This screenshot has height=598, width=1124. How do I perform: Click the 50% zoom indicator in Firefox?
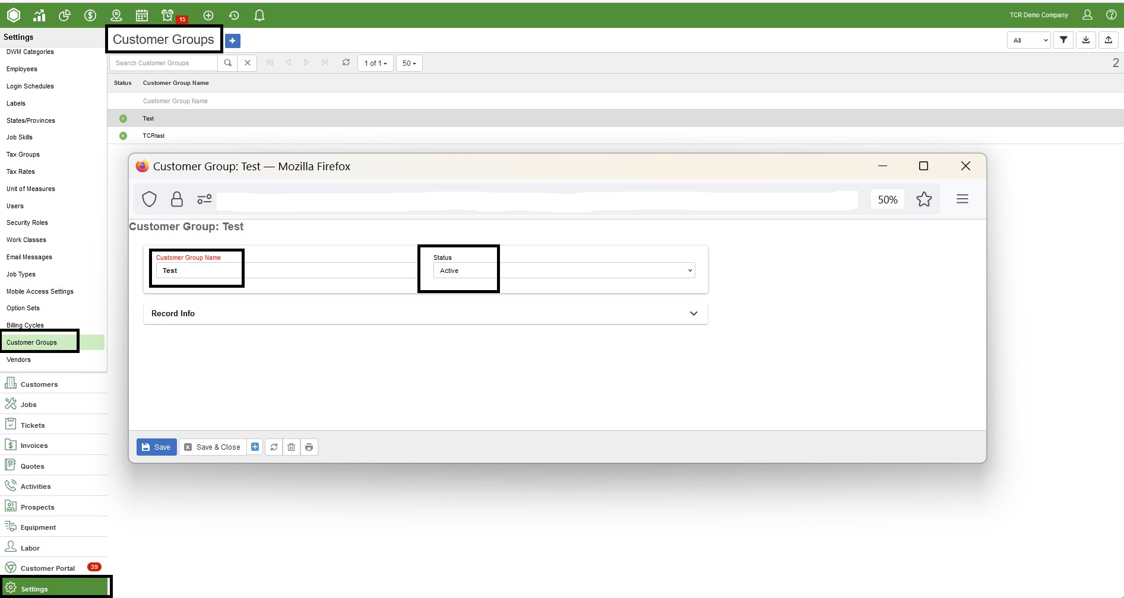[x=888, y=200]
